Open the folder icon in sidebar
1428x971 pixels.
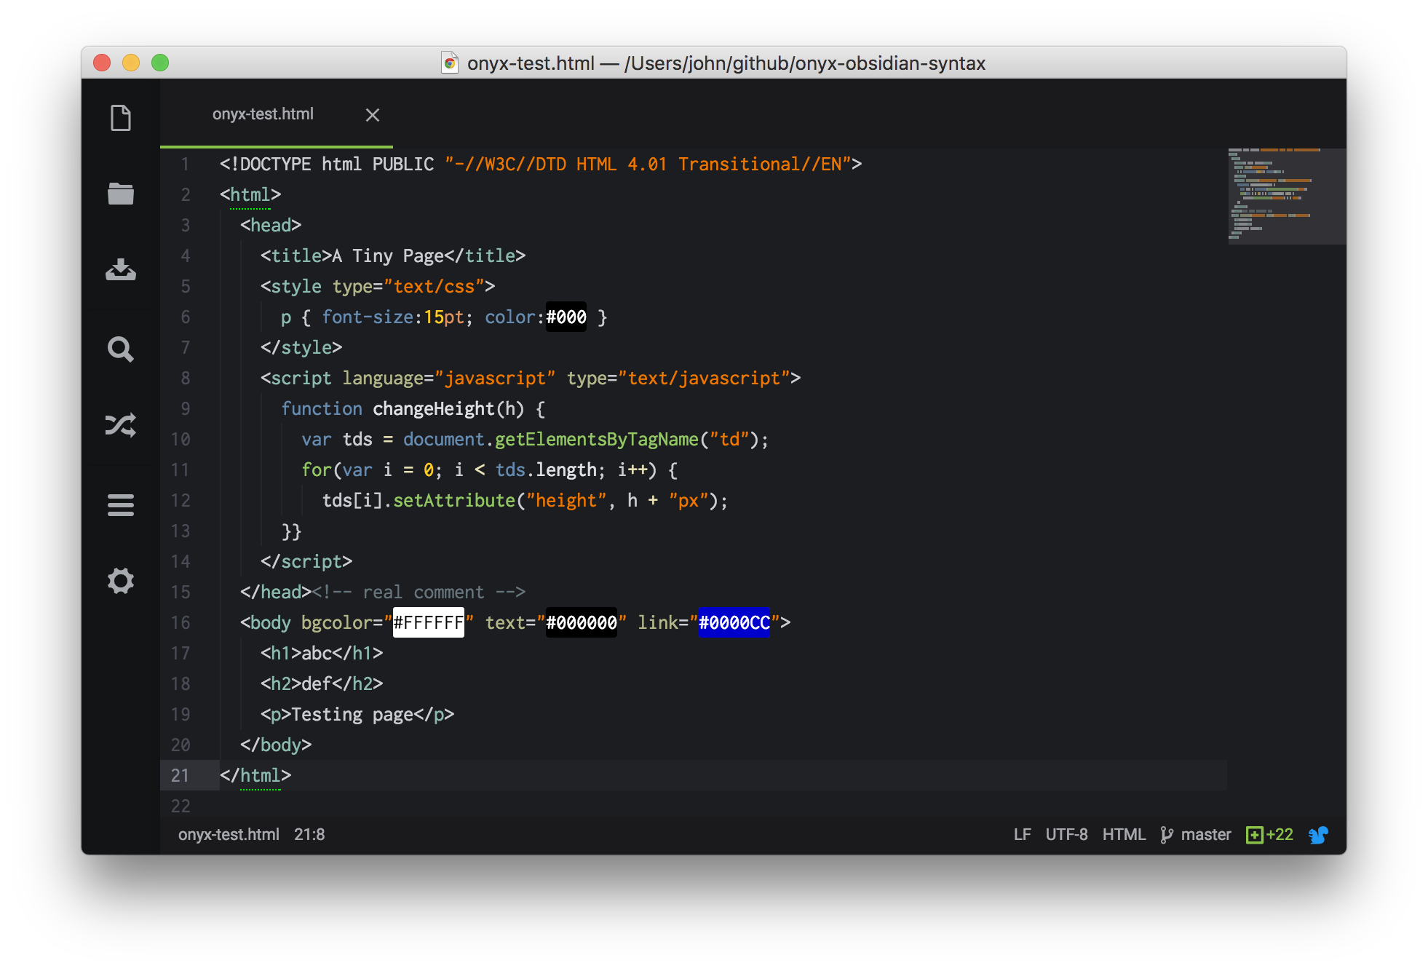click(121, 194)
